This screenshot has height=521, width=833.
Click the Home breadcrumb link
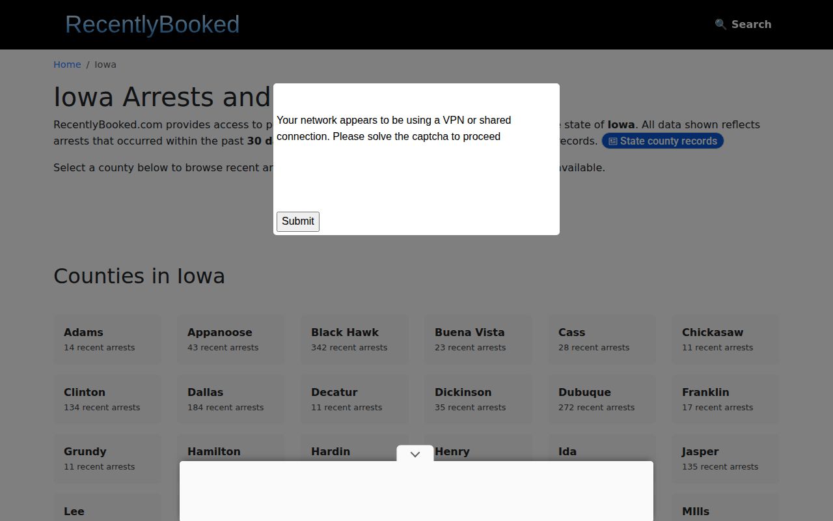click(67, 64)
